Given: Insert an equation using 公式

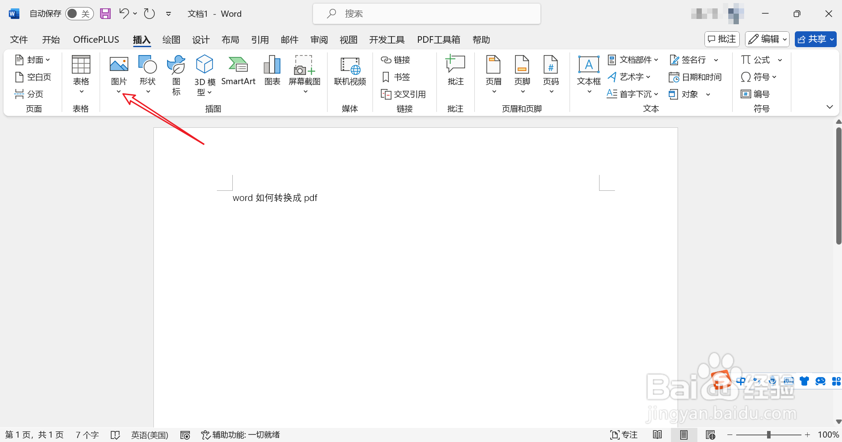Looking at the screenshot, I should tap(759, 59).
